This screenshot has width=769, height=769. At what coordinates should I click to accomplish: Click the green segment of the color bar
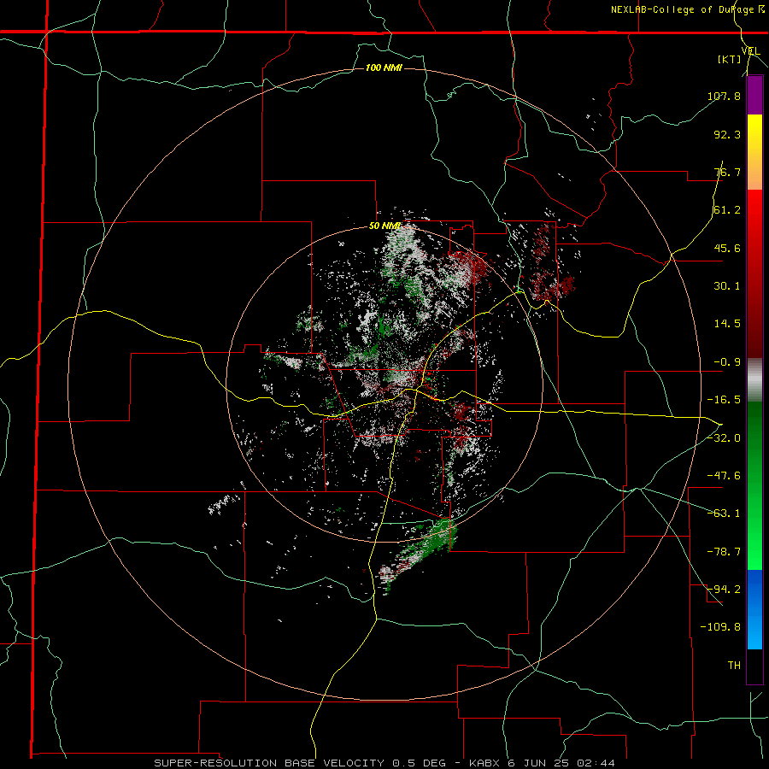coord(754,485)
